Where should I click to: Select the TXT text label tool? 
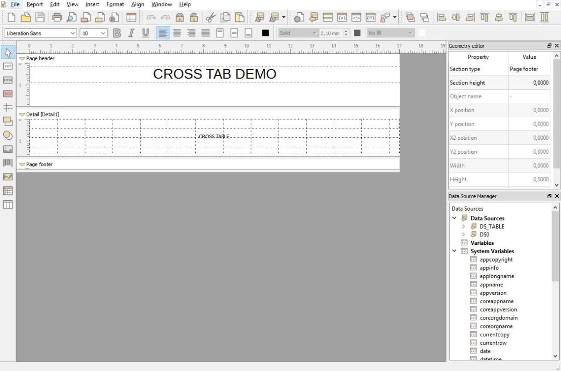(x=7, y=66)
